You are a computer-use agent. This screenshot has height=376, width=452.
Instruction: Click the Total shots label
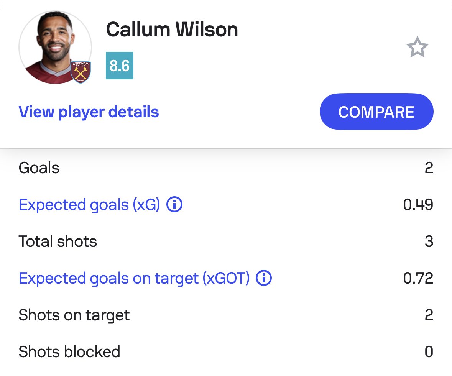click(x=58, y=241)
